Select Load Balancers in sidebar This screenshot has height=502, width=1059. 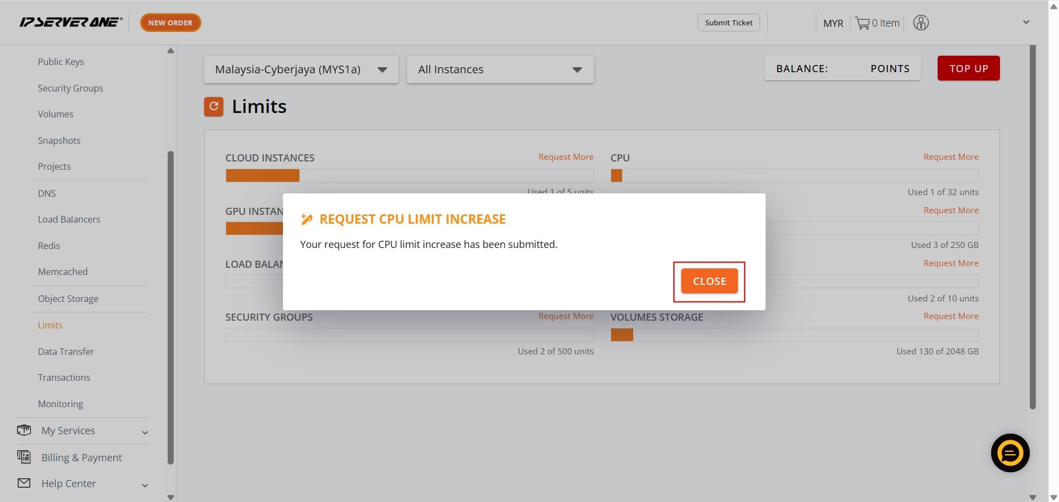pyautogui.click(x=69, y=219)
